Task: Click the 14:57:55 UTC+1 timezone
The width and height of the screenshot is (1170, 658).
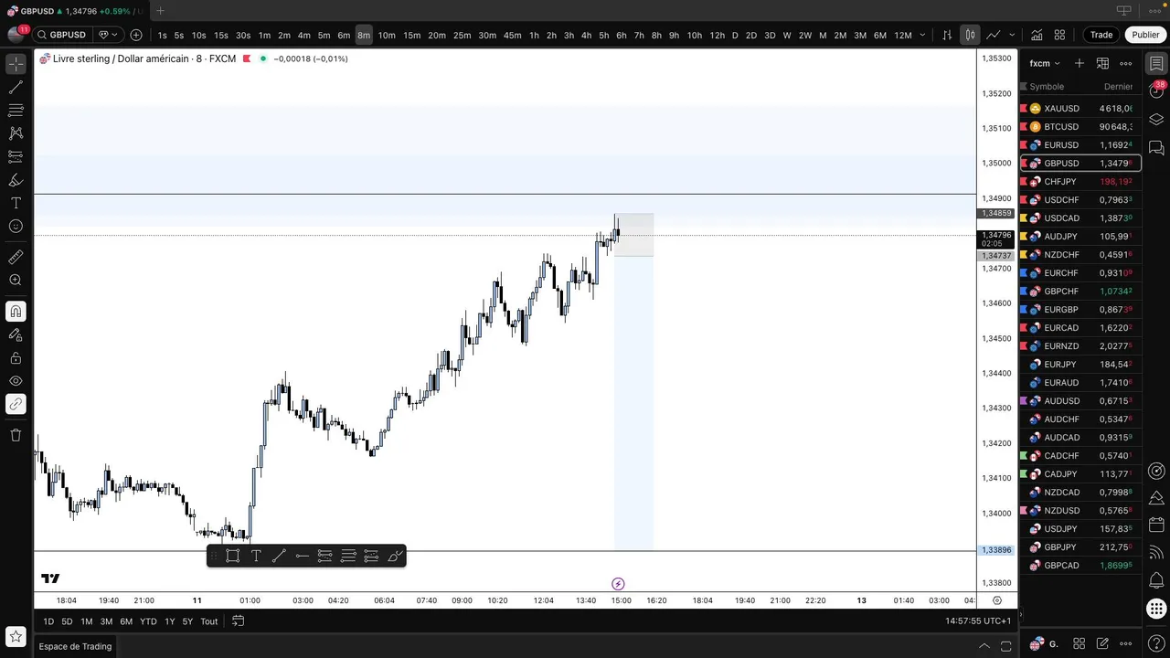Action: (978, 621)
